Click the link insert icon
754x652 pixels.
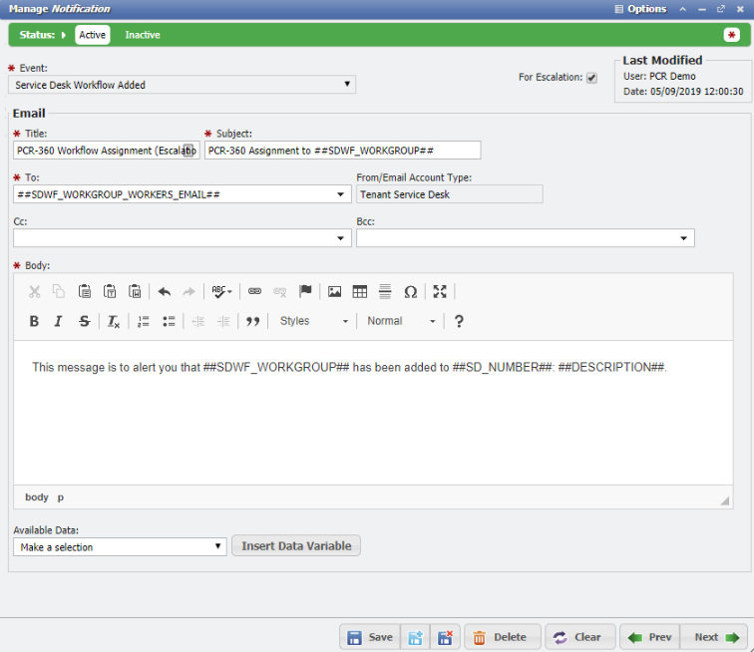pyautogui.click(x=254, y=292)
